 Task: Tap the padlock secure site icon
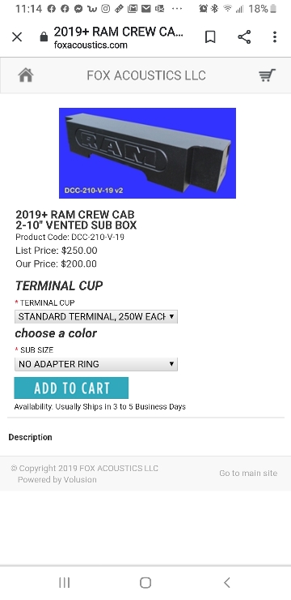click(44, 37)
